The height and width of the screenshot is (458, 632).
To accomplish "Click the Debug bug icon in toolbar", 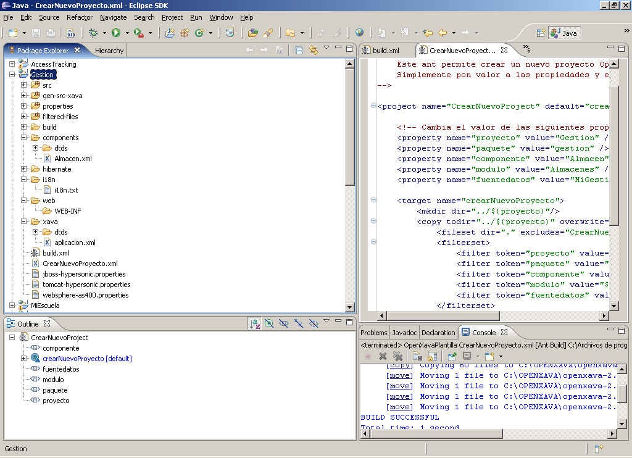I will 93,33.
